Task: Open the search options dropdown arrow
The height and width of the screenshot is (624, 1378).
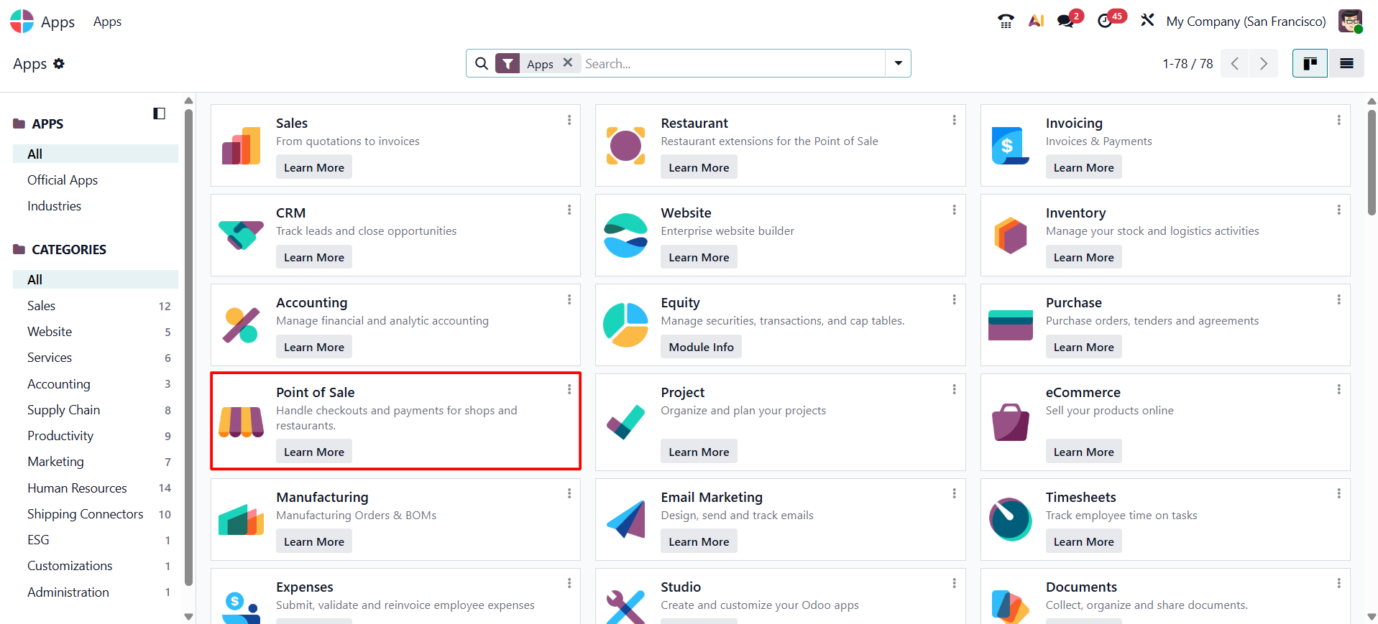Action: click(x=899, y=63)
